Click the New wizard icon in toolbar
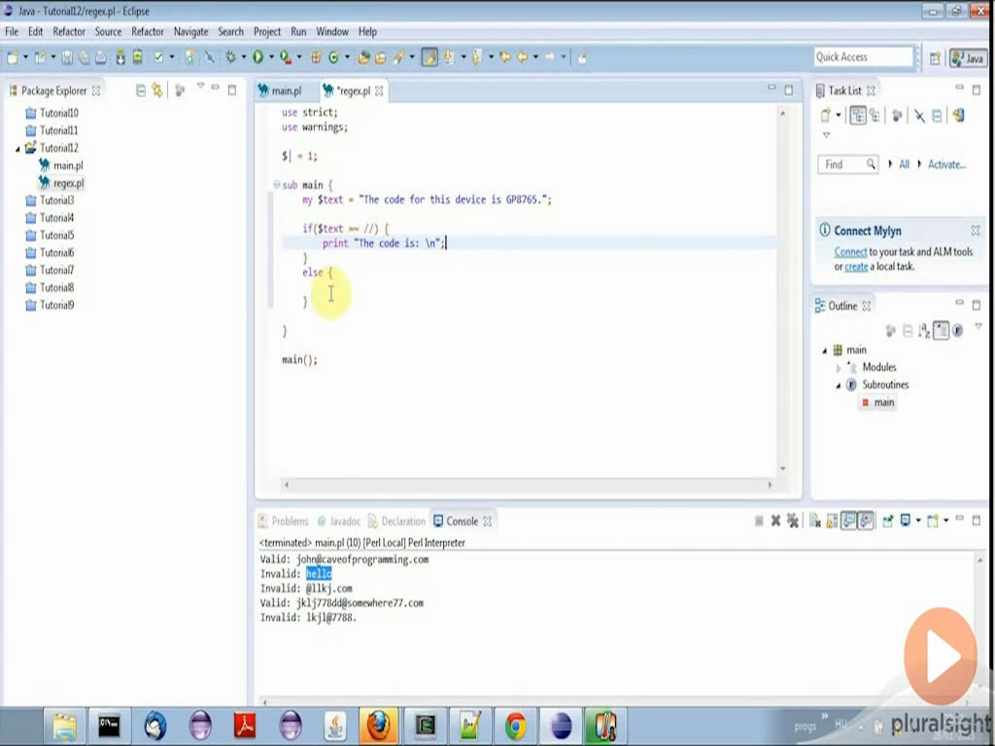Image resolution: width=995 pixels, height=746 pixels. pos(13,57)
